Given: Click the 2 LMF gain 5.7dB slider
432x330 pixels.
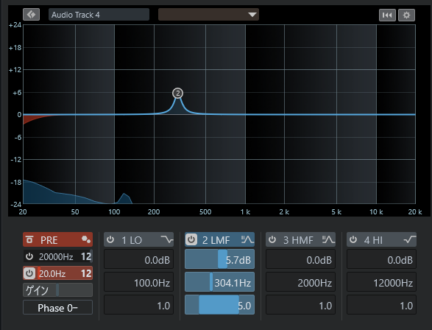Looking at the screenshot, I should pyautogui.click(x=219, y=259).
